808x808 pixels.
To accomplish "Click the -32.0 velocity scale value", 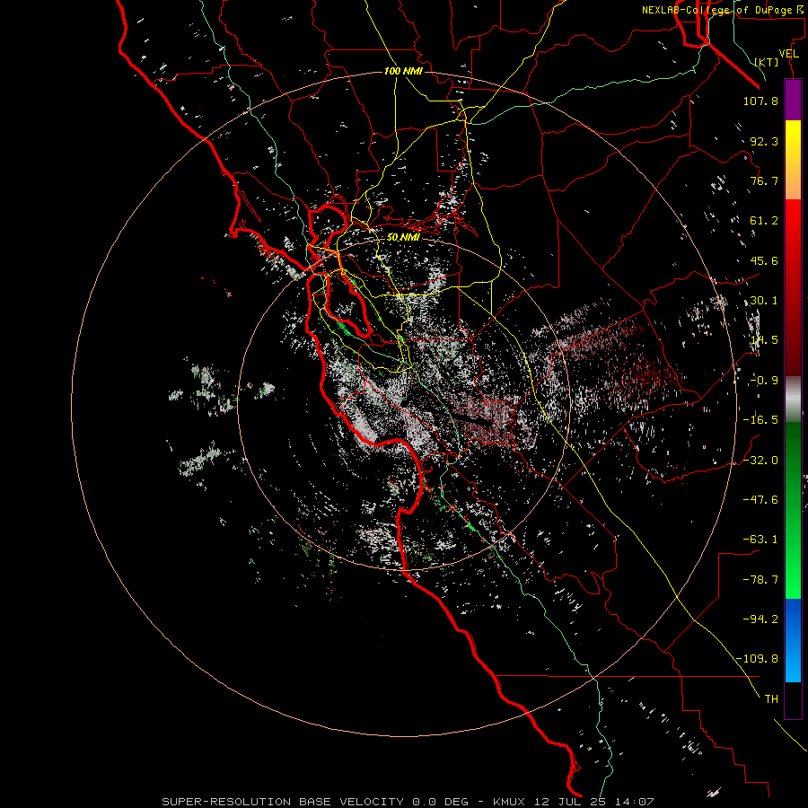I will tap(760, 461).
